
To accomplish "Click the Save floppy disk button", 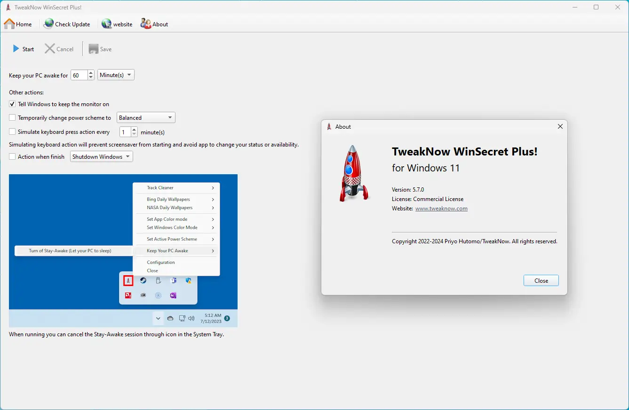I will coord(100,49).
